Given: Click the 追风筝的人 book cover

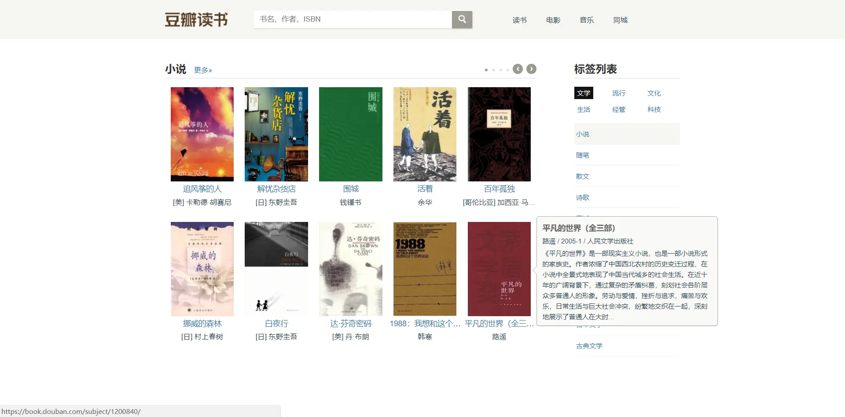Looking at the screenshot, I should click(202, 134).
